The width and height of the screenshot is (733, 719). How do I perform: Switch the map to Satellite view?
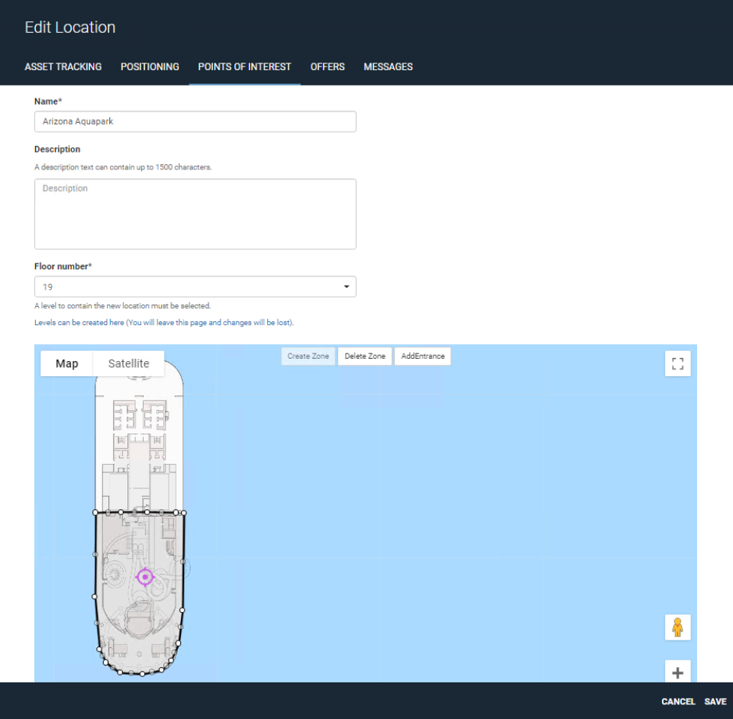click(x=128, y=363)
